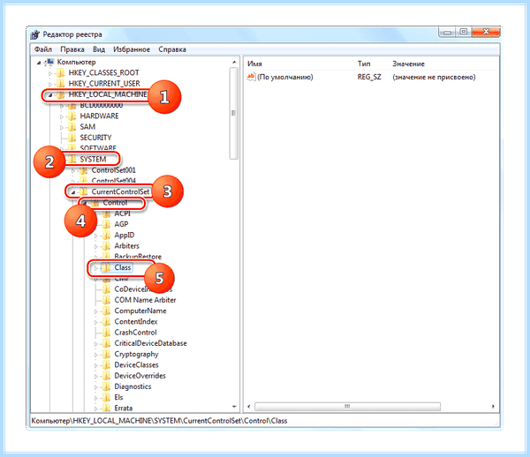Click the Errata folder icon
Image resolution: width=530 pixels, height=457 pixels.
click(x=107, y=408)
